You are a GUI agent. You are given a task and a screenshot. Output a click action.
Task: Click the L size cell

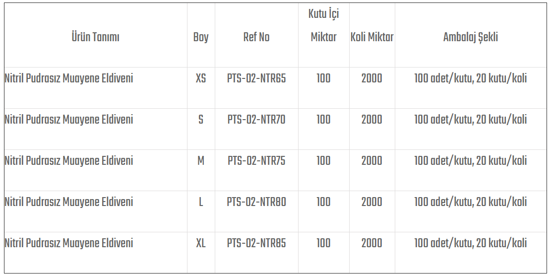201,202
